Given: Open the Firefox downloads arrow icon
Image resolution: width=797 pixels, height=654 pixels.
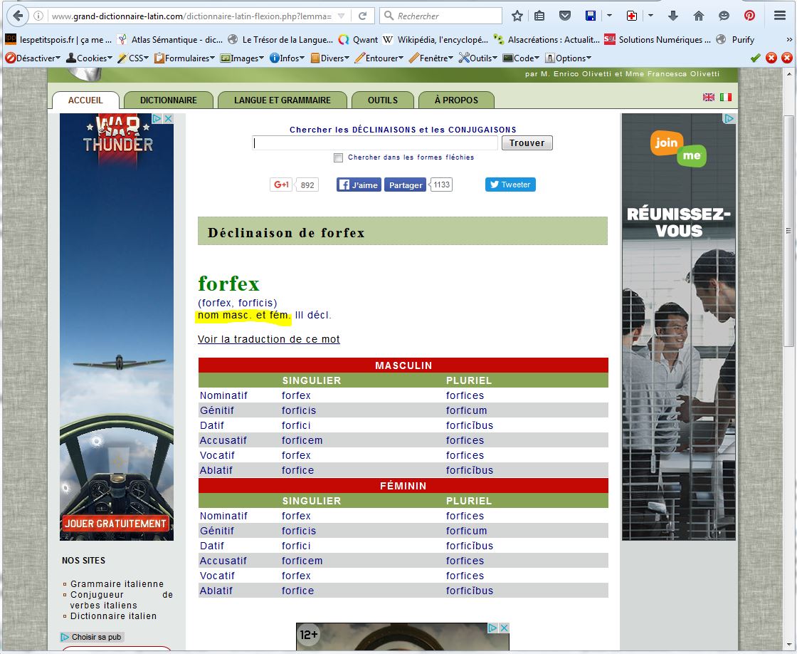Looking at the screenshot, I should 673,16.
